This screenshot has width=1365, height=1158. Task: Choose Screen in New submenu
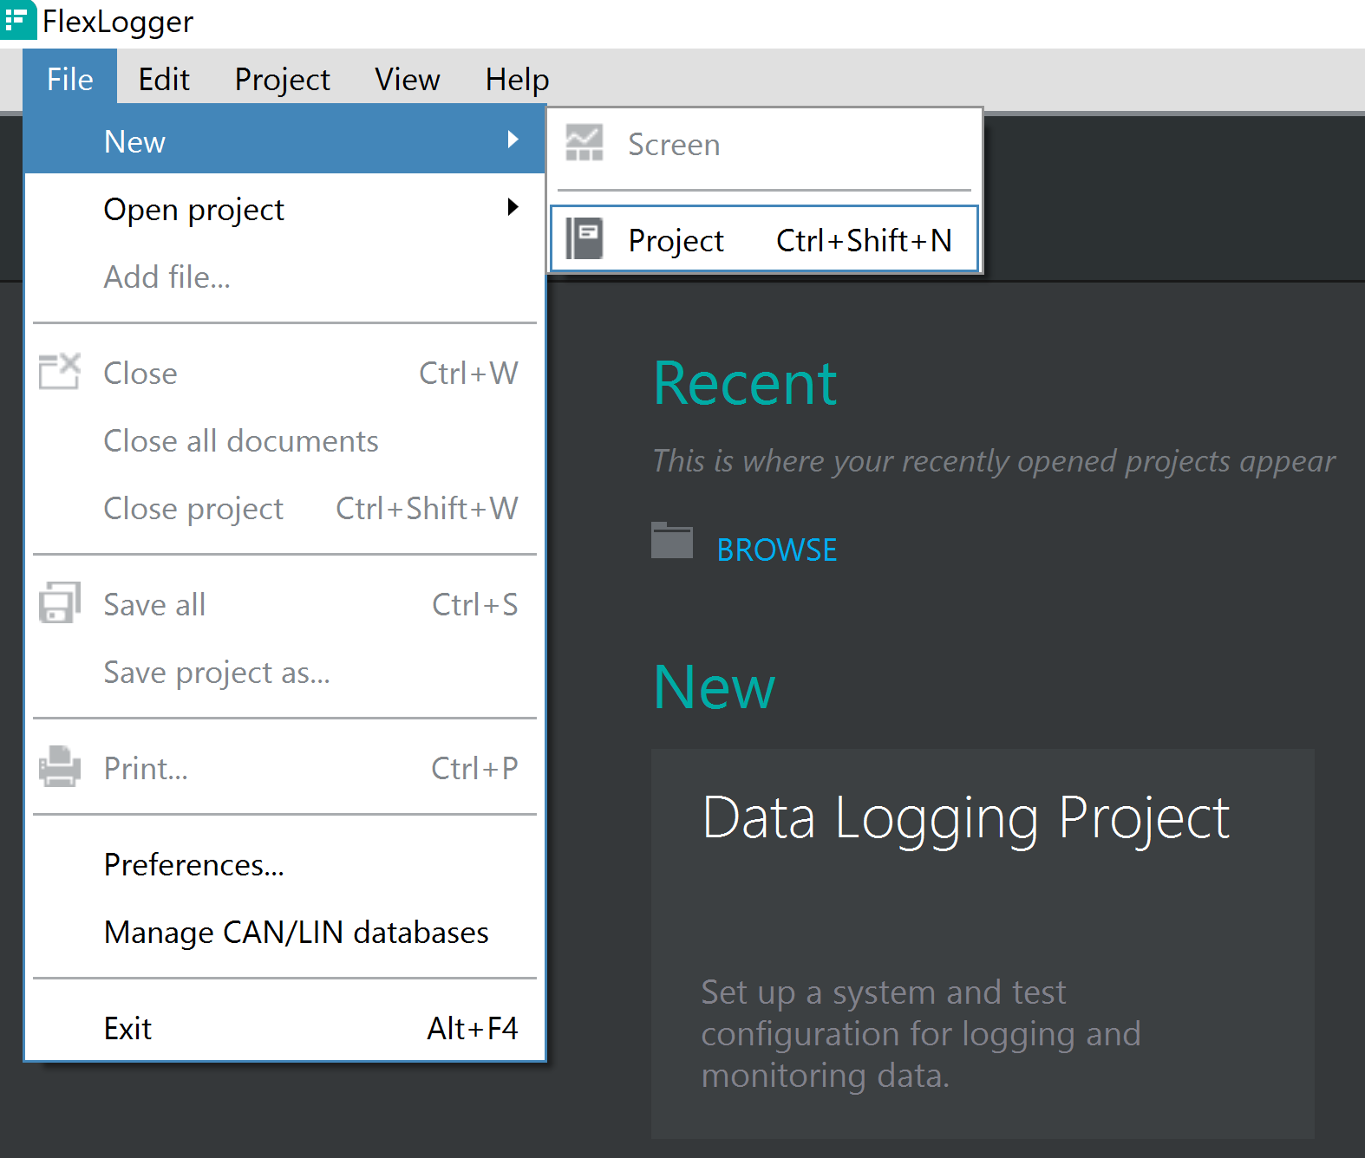point(764,144)
